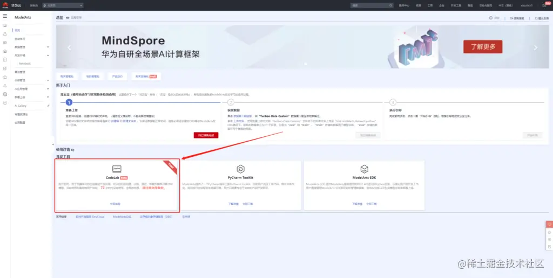The height and width of the screenshot is (278, 553).
Task: Click the icon next to 使用详情
Action: click(72, 150)
